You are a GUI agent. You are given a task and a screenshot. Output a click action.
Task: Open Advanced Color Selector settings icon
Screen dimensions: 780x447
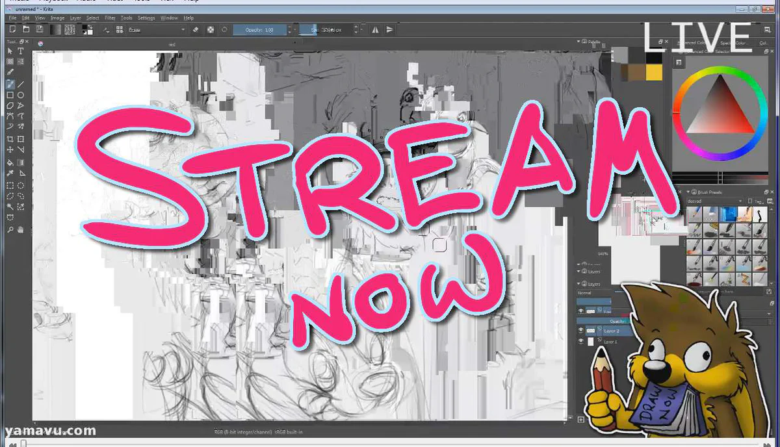679,62
